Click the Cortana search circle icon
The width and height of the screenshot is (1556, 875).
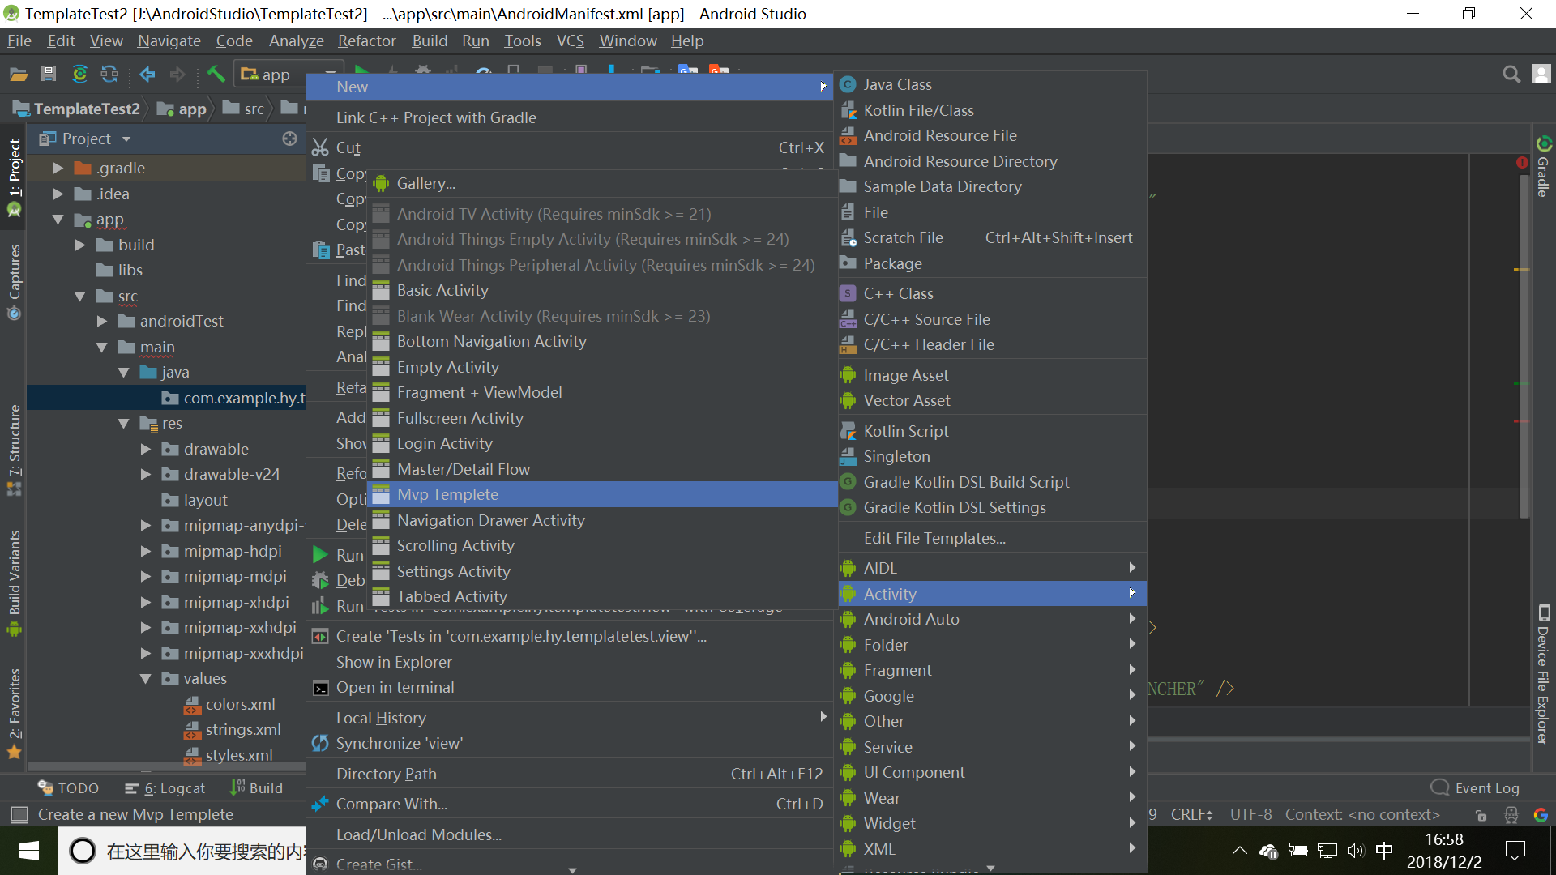pyautogui.click(x=83, y=851)
